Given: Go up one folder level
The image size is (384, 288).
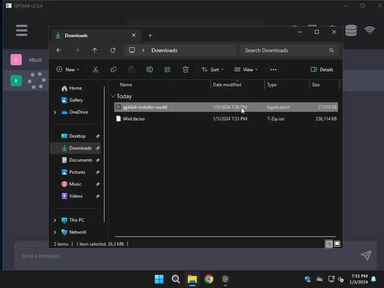Looking at the screenshot, I should pyautogui.click(x=95, y=50).
